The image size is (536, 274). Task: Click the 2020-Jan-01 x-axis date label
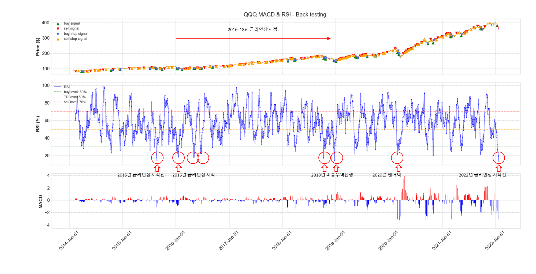(x=388, y=241)
